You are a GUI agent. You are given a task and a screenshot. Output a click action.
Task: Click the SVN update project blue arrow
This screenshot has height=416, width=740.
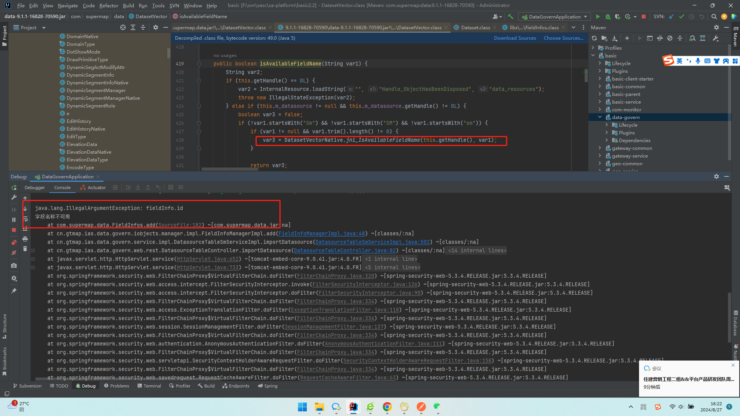point(671,17)
